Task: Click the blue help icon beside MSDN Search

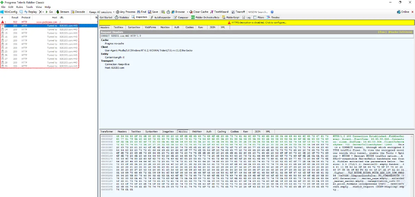Action: pos(272,12)
